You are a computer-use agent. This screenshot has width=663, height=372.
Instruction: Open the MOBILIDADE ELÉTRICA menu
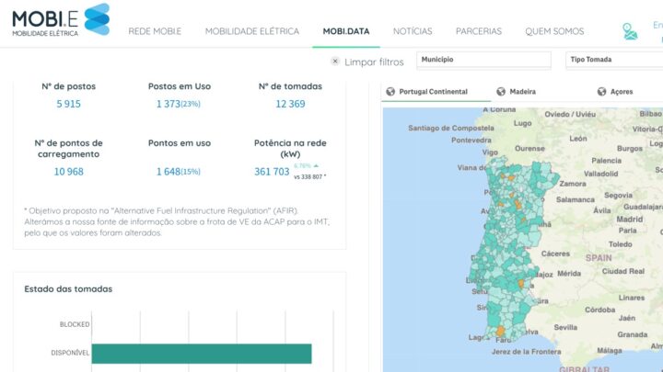click(x=251, y=31)
